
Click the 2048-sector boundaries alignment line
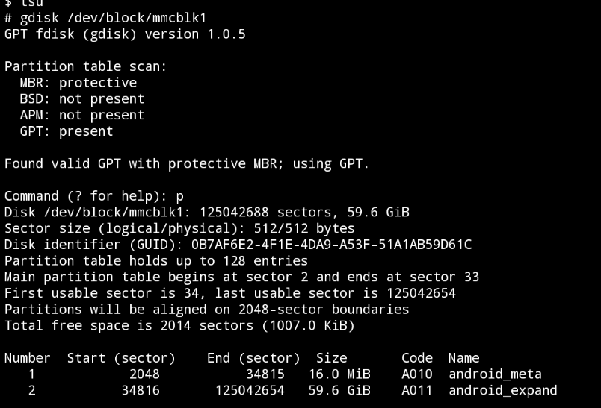pyautogui.click(x=206, y=310)
